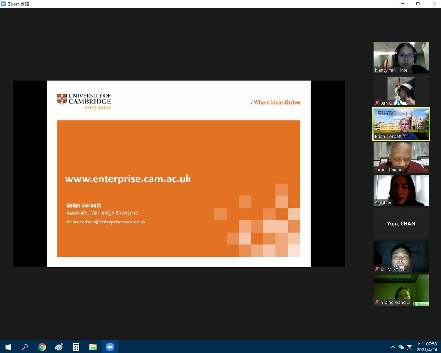Viewport: 441px width, 353px height.
Task: Click the www.enterprise.cam.ac.uk link on the slide
Action: point(128,179)
